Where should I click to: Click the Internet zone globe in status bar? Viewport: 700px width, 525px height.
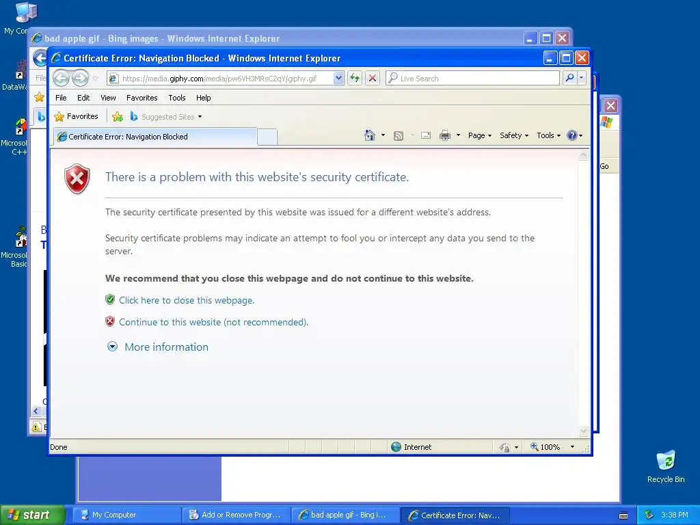click(396, 447)
